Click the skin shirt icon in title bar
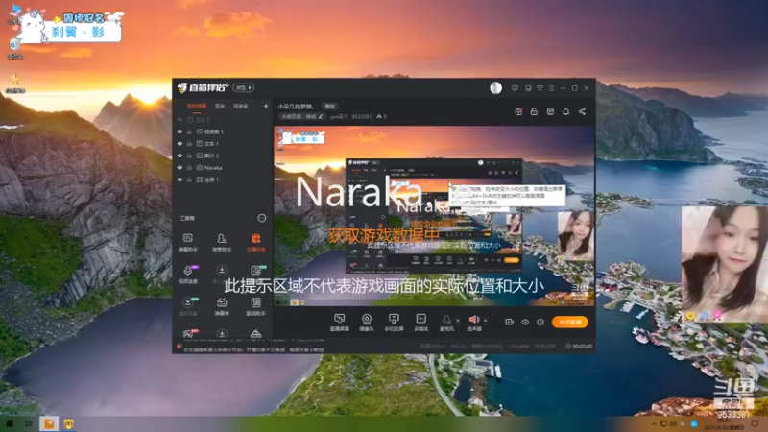Image resolution: width=768 pixels, height=432 pixels. coord(540,88)
